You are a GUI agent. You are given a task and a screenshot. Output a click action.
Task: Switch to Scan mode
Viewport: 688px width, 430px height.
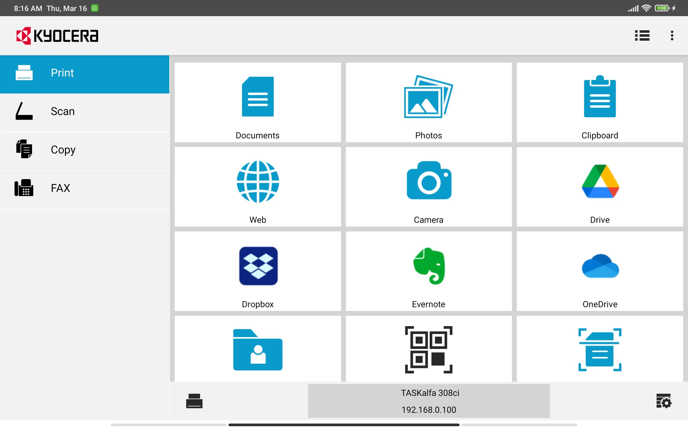(x=85, y=110)
